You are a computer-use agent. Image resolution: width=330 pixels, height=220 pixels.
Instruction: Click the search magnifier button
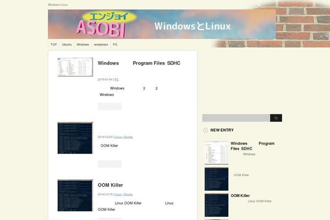(x=276, y=118)
